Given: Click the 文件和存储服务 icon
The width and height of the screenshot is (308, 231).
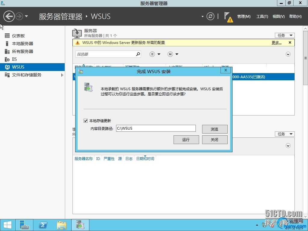Looking at the screenshot, I should tap(7, 75).
